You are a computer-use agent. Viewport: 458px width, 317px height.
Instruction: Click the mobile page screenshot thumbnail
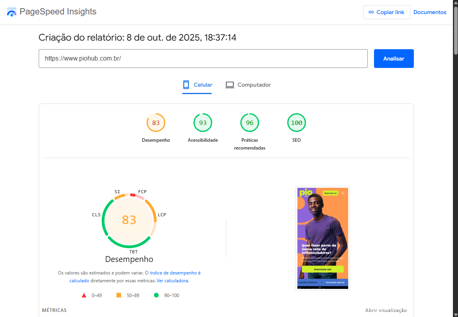click(322, 238)
